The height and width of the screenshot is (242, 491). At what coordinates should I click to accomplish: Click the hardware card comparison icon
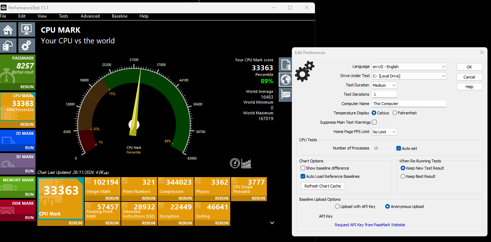tap(285, 95)
